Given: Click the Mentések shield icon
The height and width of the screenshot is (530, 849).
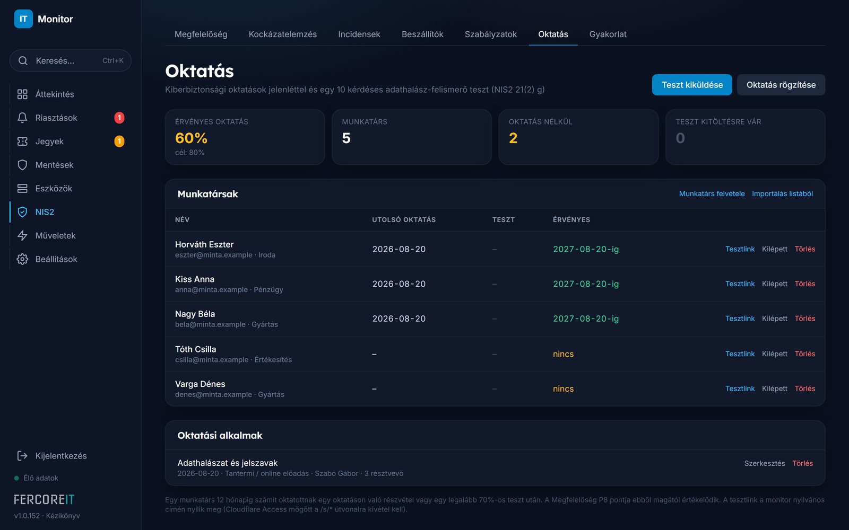Looking at the screenshot, I should (x=22, y=165).
